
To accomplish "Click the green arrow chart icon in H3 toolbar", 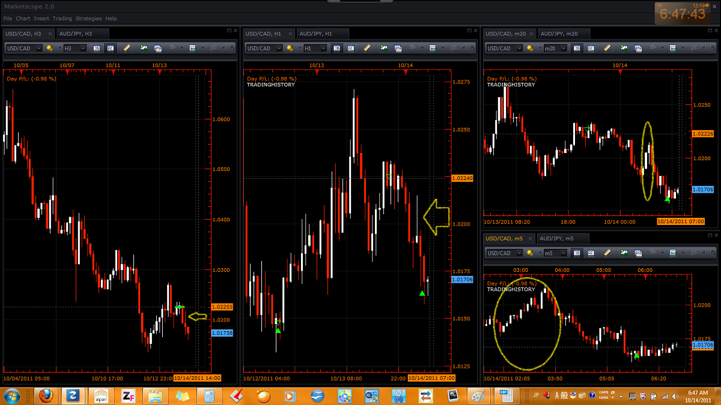I will (x=193, y=48).
